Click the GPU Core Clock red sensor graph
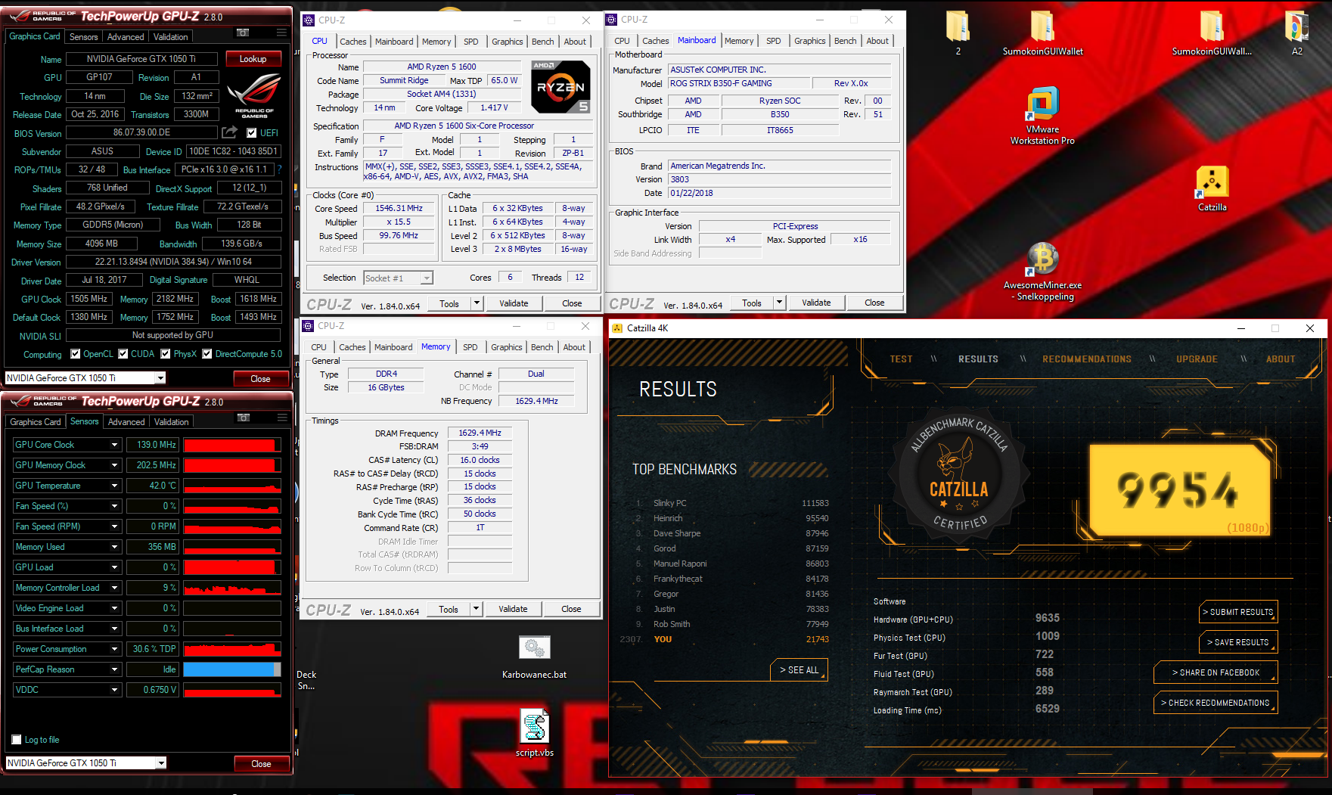The image size is (1332, 795). coord(232,445)
